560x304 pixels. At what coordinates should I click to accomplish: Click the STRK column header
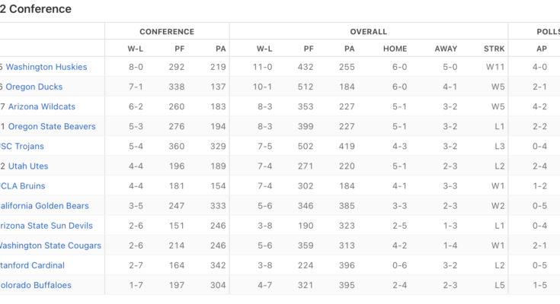pyautogui.click(x=494, y=49)
